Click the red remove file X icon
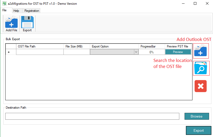 point(201,86)
